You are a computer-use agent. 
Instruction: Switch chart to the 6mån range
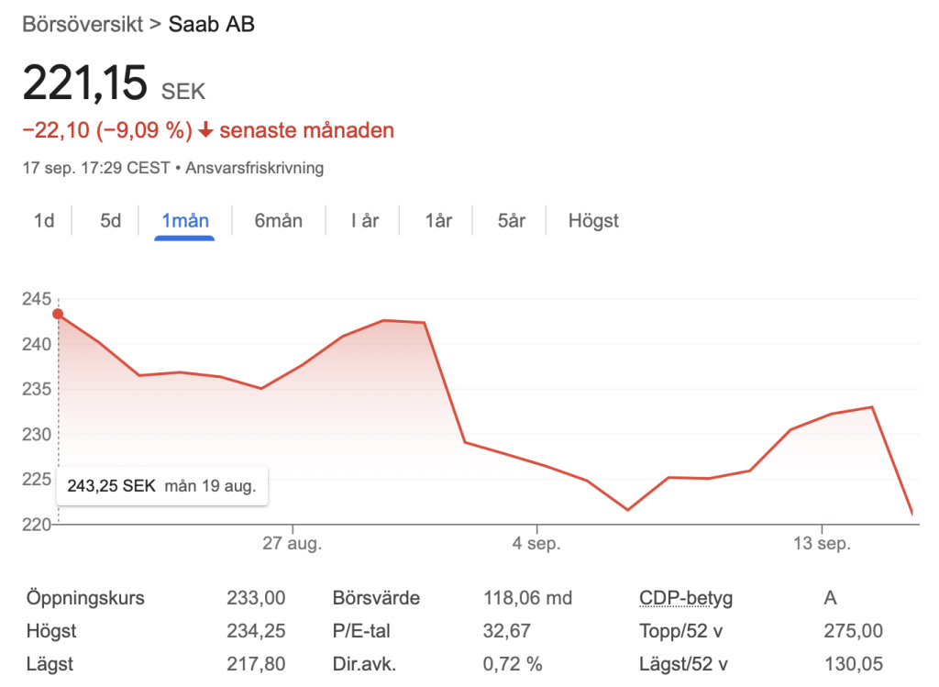[278, 221]
